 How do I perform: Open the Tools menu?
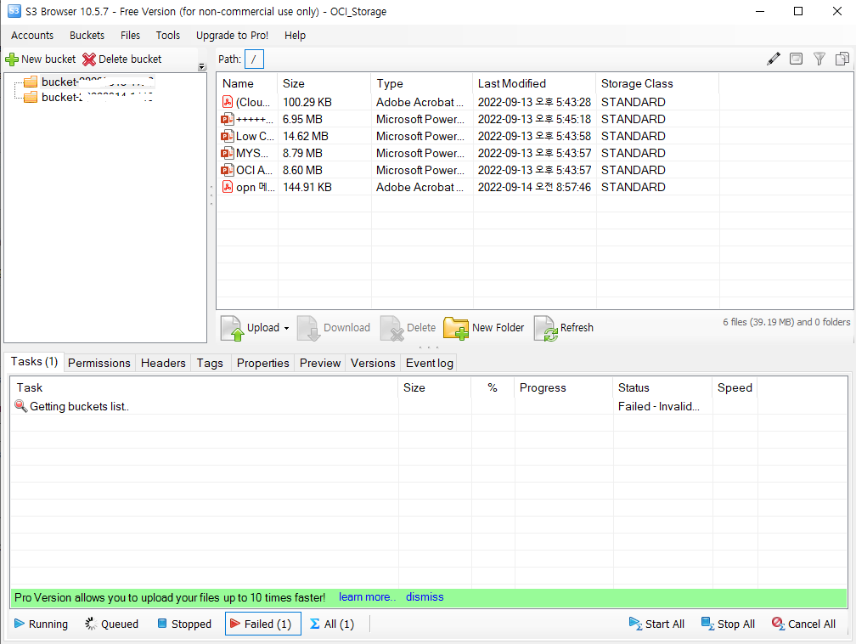[167, 36]
